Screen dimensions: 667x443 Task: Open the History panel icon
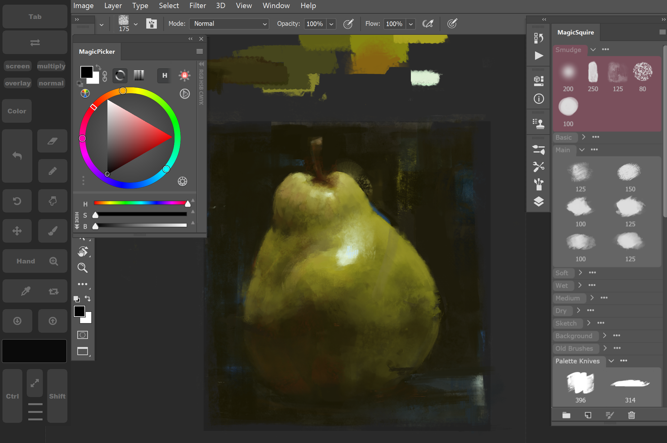[538, 38]
